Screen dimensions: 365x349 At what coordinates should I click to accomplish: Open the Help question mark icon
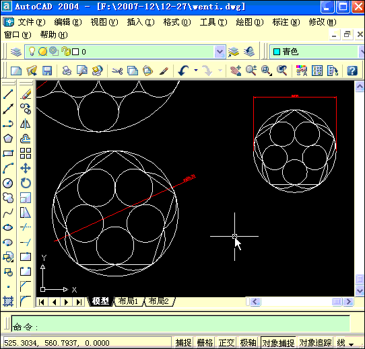tap(352, 71)
